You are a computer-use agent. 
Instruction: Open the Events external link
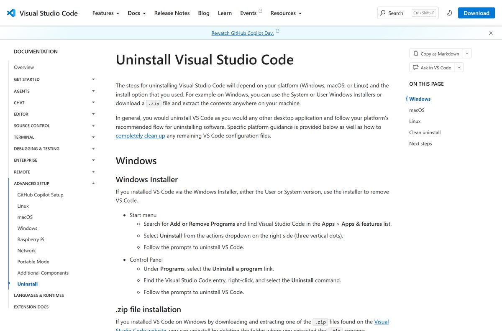tap(251, 13)
